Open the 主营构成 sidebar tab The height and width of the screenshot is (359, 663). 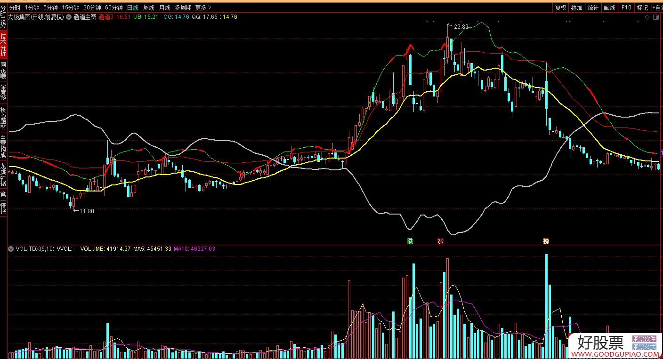pyautogui.click(x=3, y=146)
